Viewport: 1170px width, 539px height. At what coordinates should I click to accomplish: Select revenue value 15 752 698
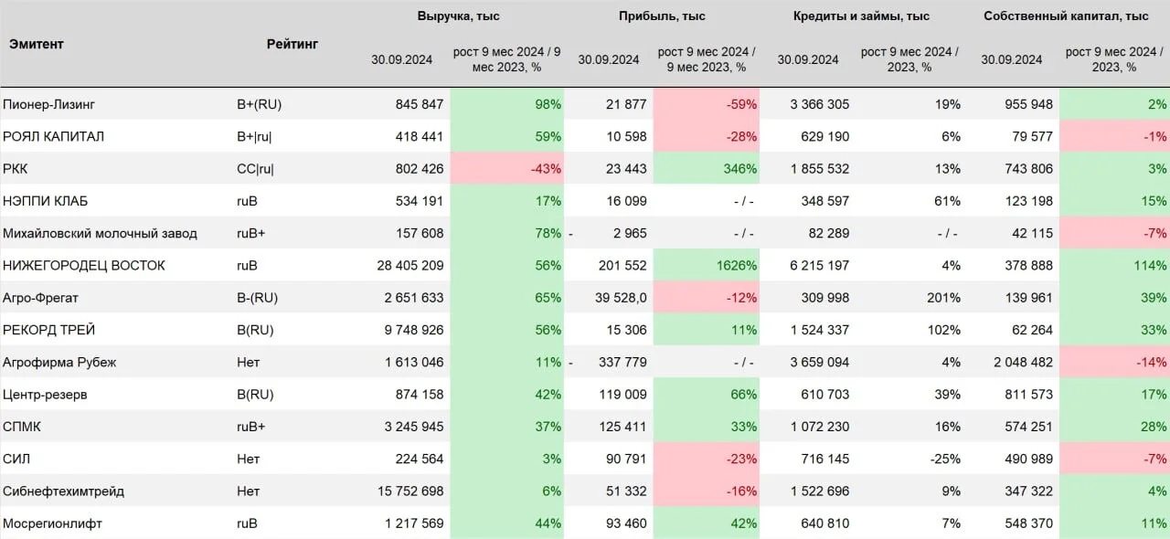[409, 491]
